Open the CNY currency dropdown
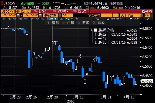155x103 pixels. (148, 15)
